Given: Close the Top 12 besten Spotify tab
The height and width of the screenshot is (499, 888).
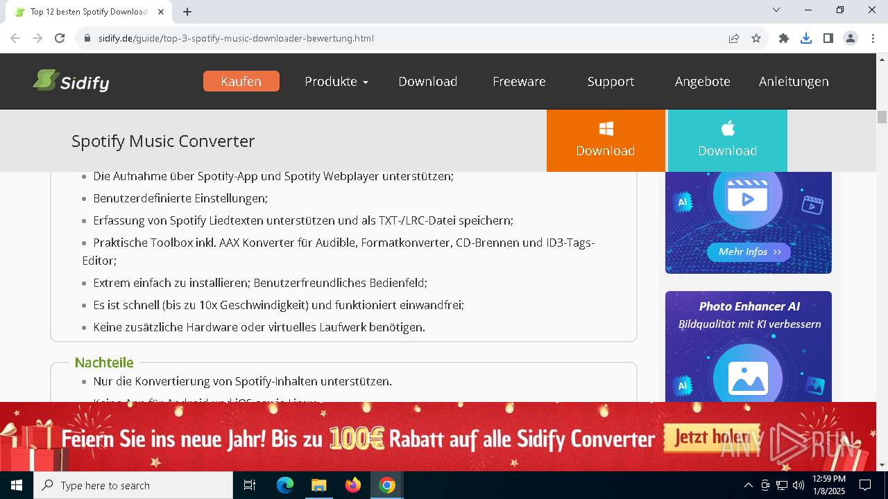Looking at the screenshot, I should tap(161, 12).
